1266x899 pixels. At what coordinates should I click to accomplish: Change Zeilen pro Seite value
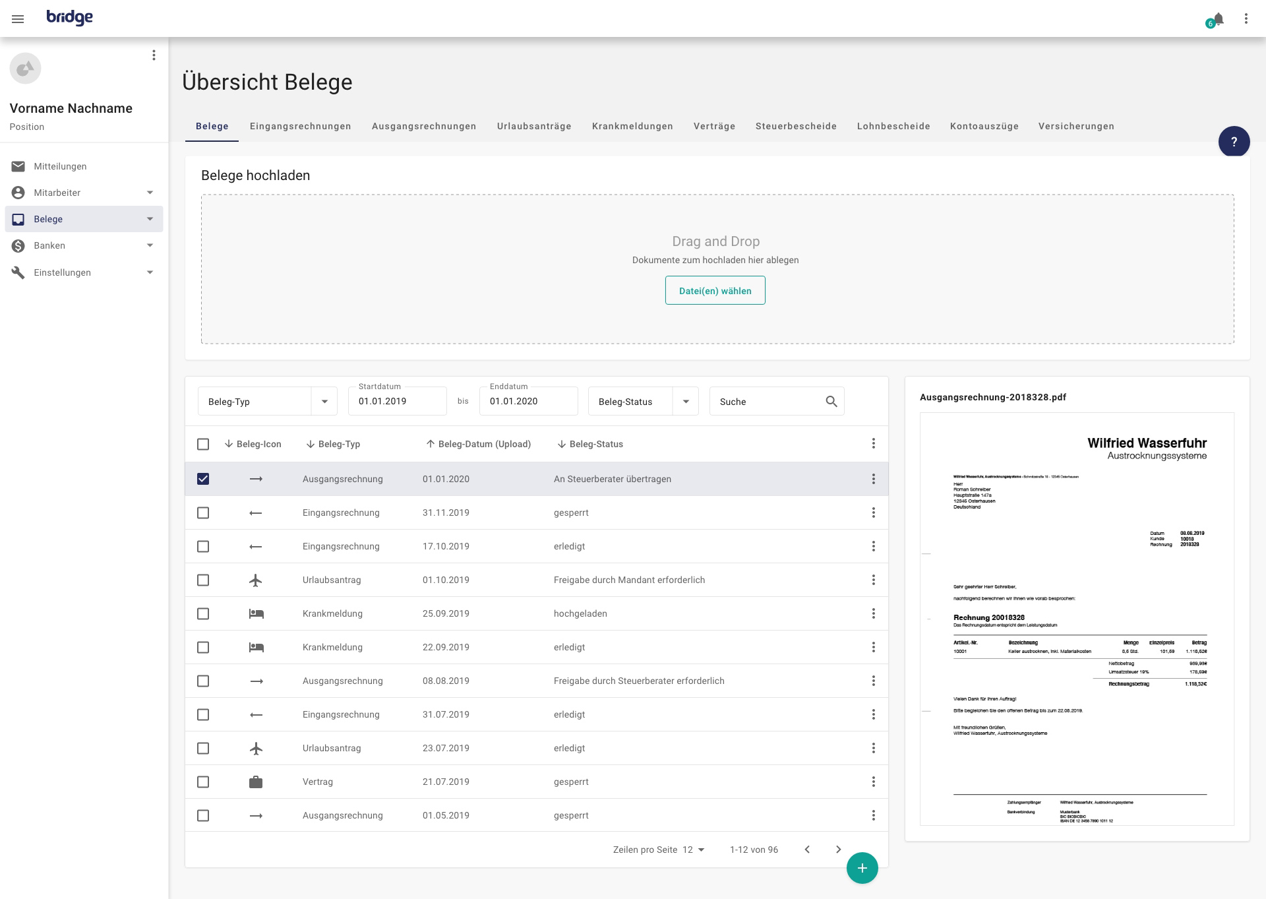coord(693,850)
